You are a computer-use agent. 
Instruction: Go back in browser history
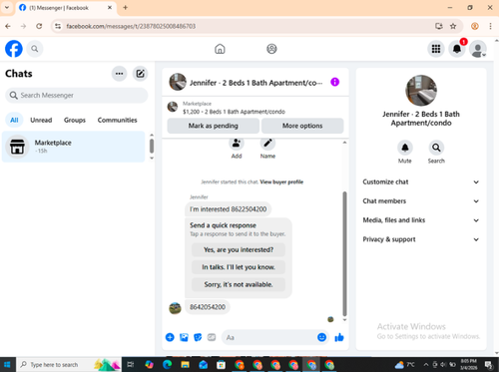[x=8, y=26]
